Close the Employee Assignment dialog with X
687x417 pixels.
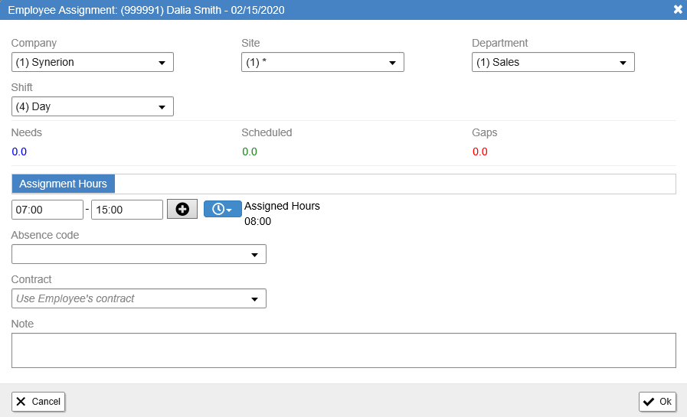click(678, 9)
